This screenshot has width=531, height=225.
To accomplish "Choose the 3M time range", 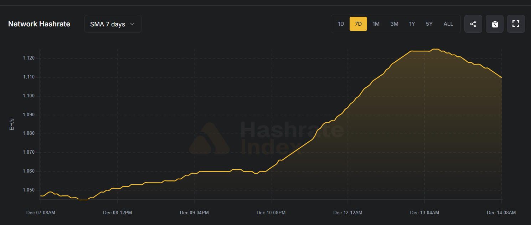I will coord(394,24).
